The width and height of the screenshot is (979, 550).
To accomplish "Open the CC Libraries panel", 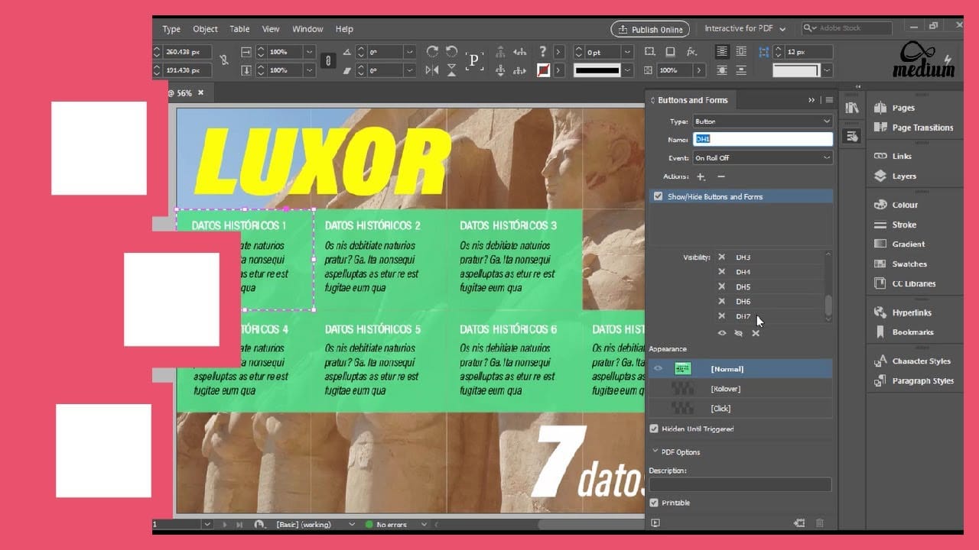I will 913,283.
